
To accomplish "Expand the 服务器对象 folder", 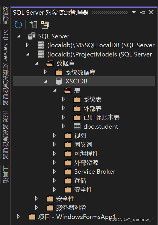I will click(x=36, y=208).
